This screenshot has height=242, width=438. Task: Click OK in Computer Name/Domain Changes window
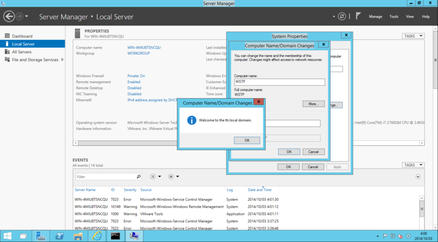pos(289,152)
